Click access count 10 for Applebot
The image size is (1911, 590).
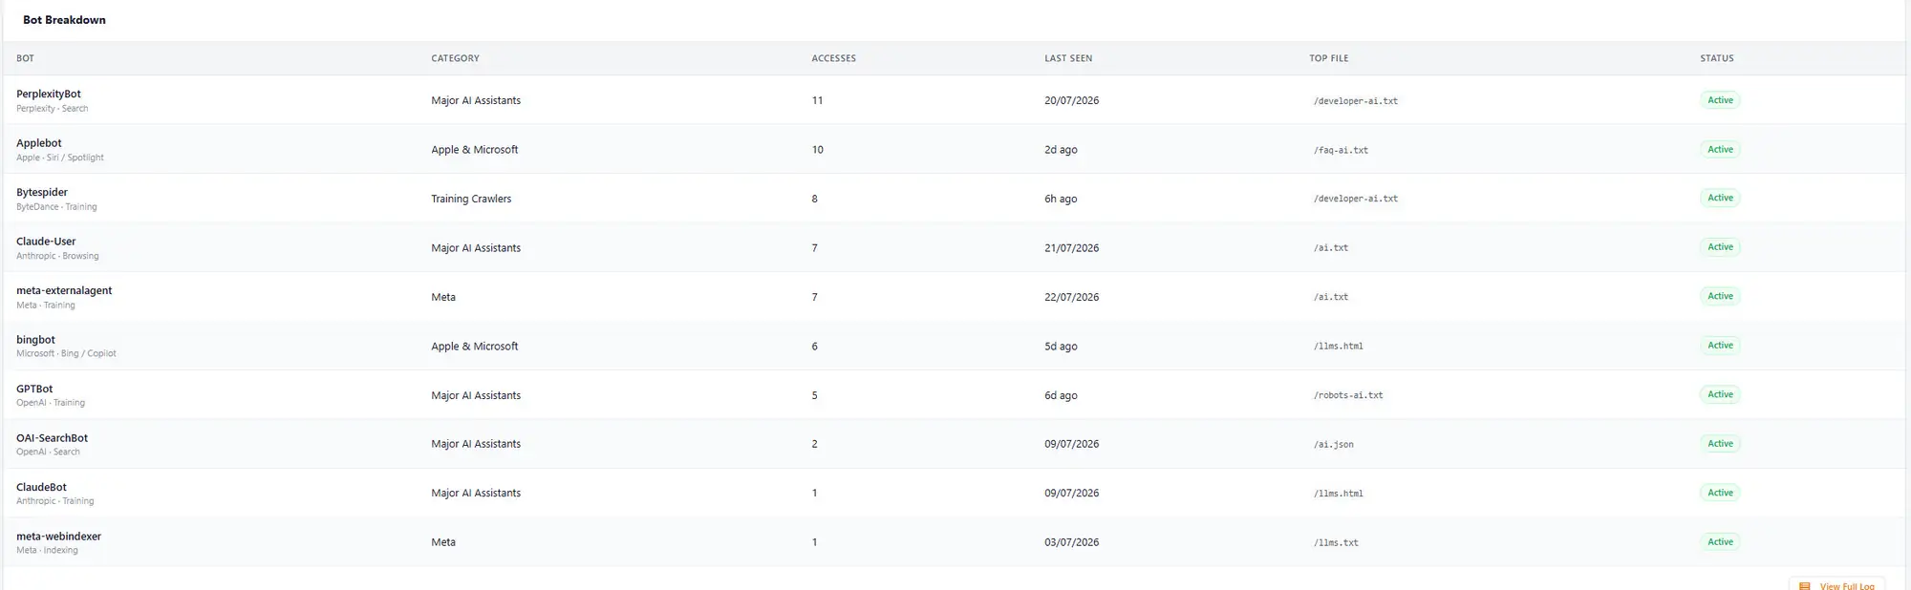[817, 150]
